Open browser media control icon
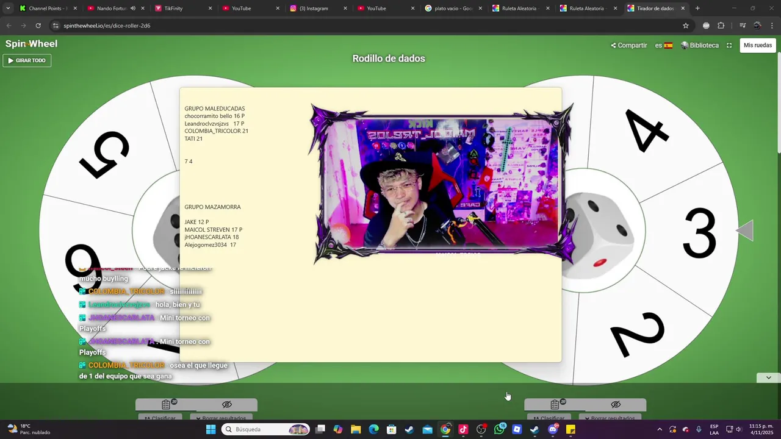Screen dimensions: 781x439 (x=743, y=26)
